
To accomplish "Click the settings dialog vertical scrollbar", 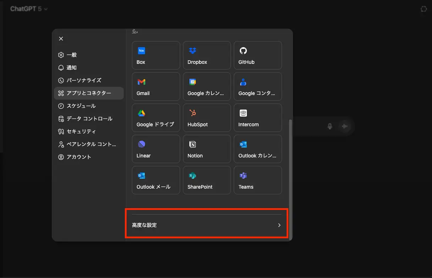I will click(x=290, y=179).
